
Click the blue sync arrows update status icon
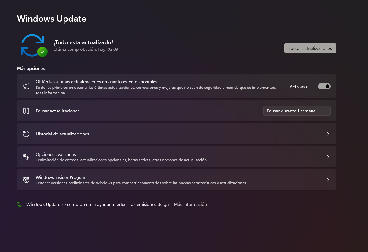click(32, 45)
